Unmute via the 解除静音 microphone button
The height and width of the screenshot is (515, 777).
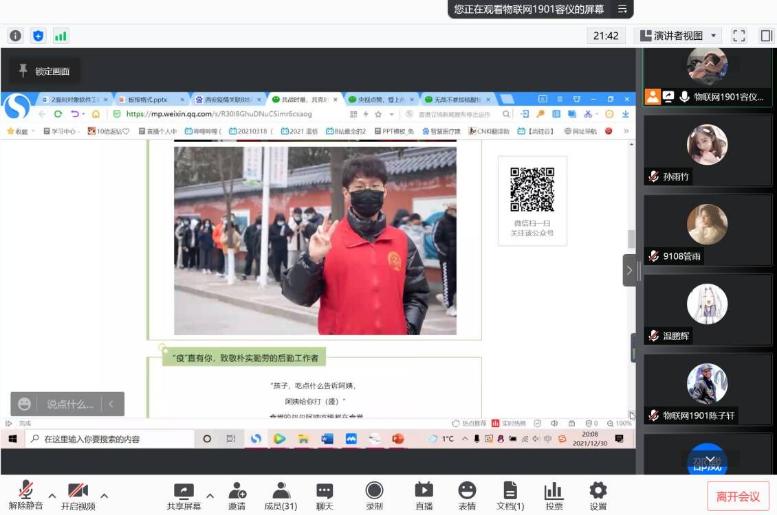coord(25,495)
